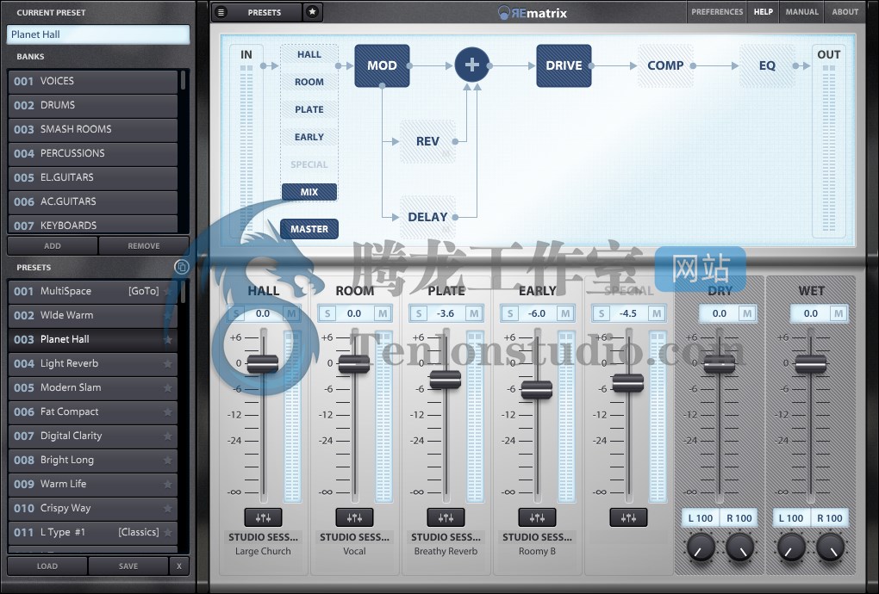The width and height of the screenshot is (879, 594).
Task: Click the WET level fader handle
Action: (x=811, y=364)
